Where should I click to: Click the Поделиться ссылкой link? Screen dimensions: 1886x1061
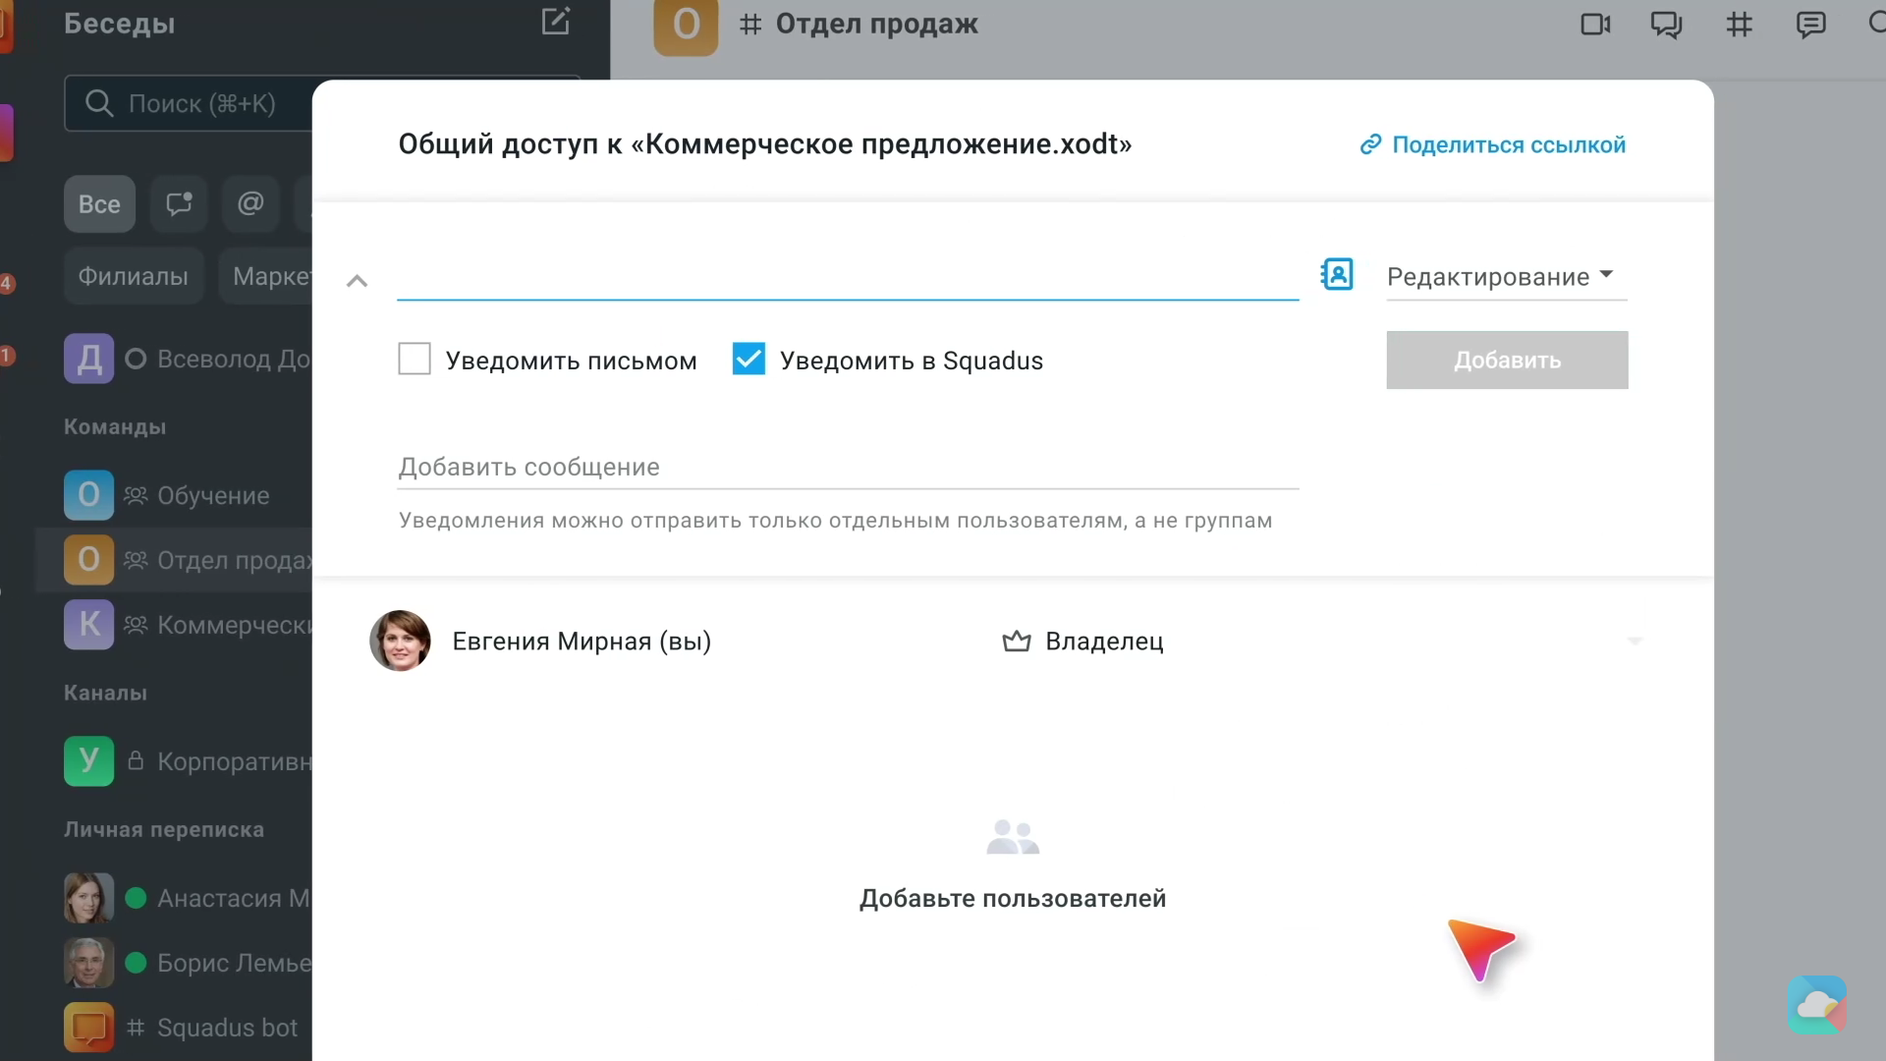click(1509, 145)
